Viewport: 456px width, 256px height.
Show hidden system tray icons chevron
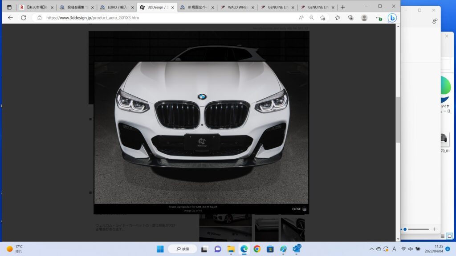pos(371,249)
